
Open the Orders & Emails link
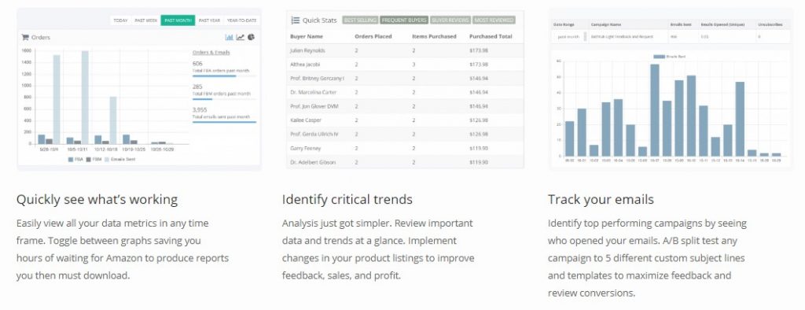(x=211, y=53)
